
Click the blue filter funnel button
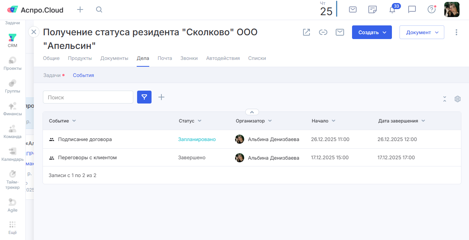(144, 97)
